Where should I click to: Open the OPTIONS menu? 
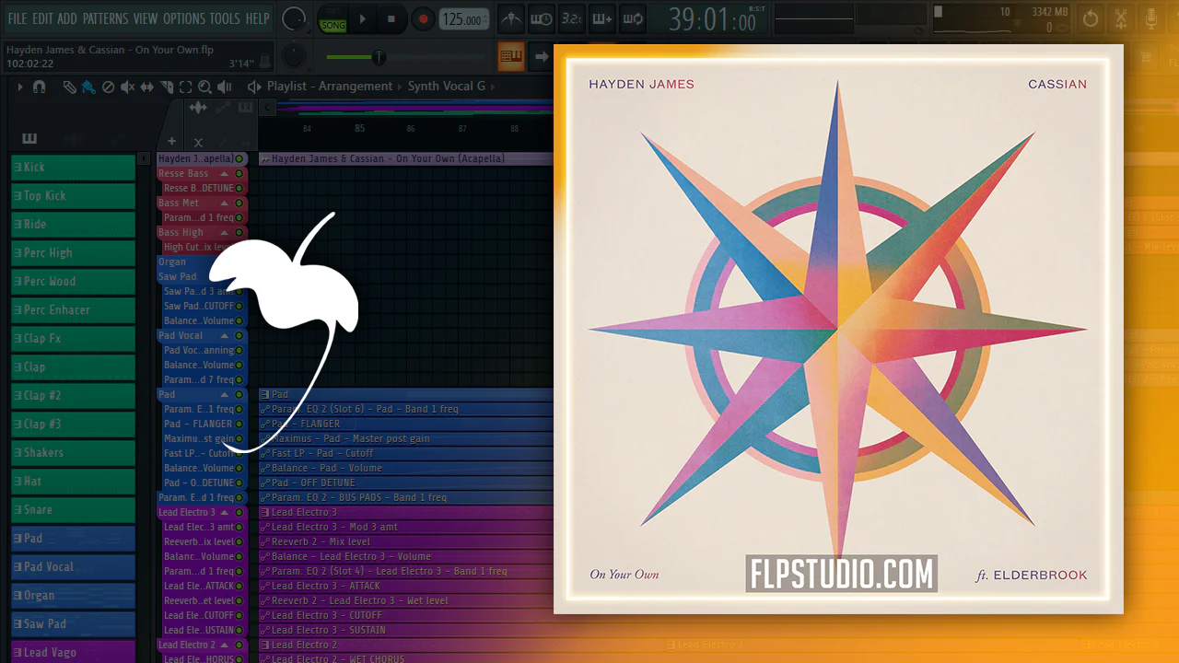(184, 18)
